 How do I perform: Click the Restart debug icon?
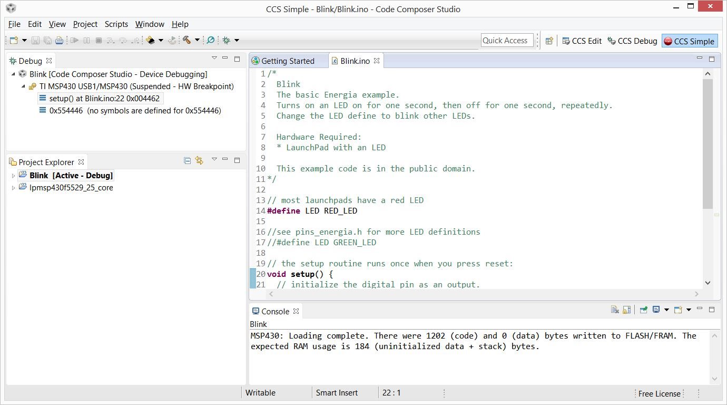[x=172, y=40]
